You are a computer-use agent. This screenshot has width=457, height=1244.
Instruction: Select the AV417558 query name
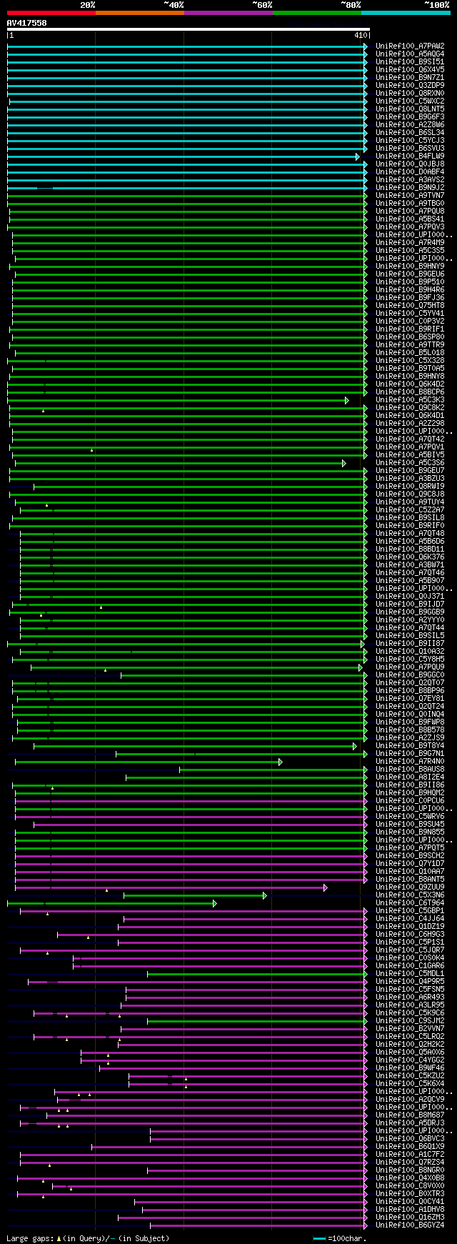(27, 23)
